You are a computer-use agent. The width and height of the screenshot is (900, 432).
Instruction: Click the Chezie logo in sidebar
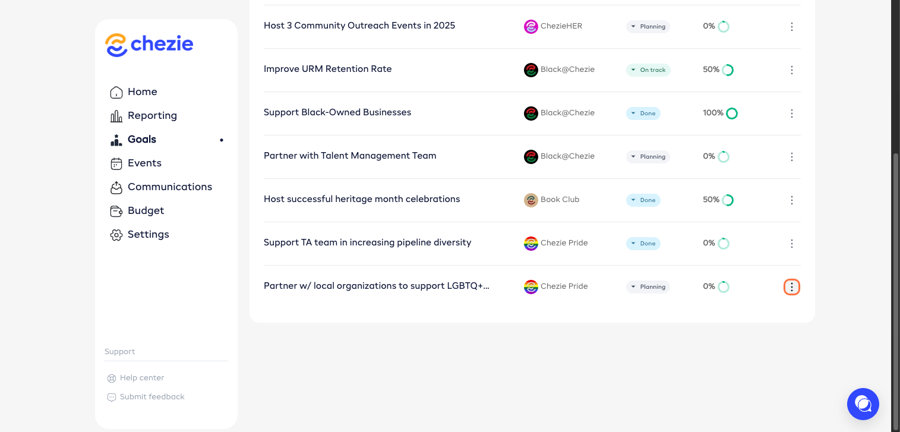pyautogui.click(x=149, y=45)
